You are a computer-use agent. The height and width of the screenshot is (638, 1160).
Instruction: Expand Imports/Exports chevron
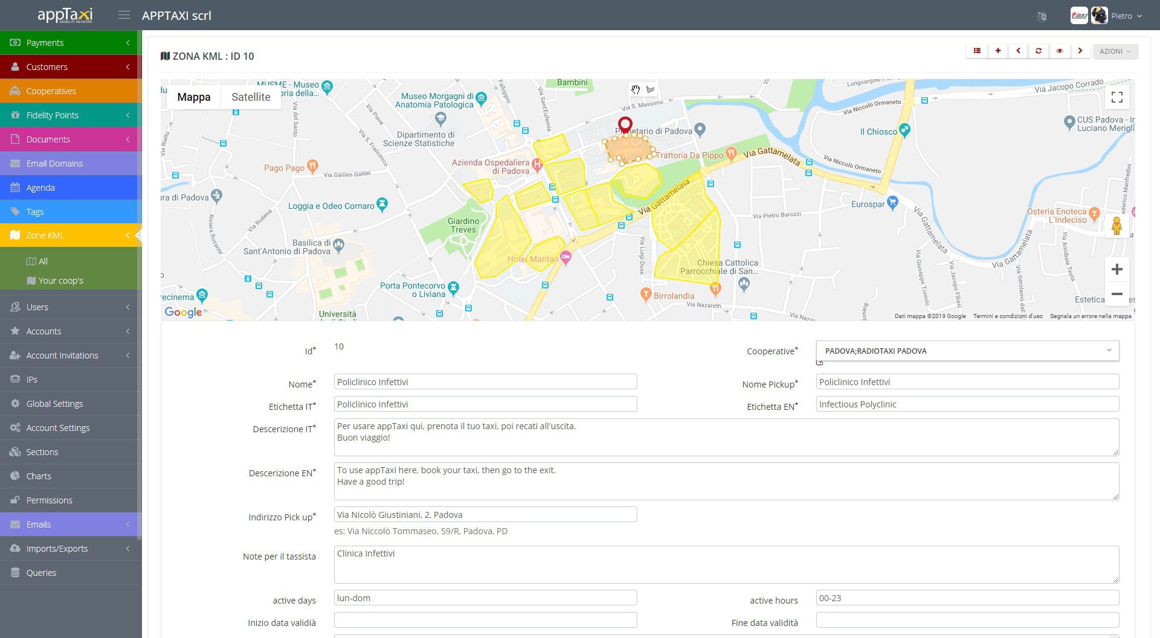(x=127, y=549)
